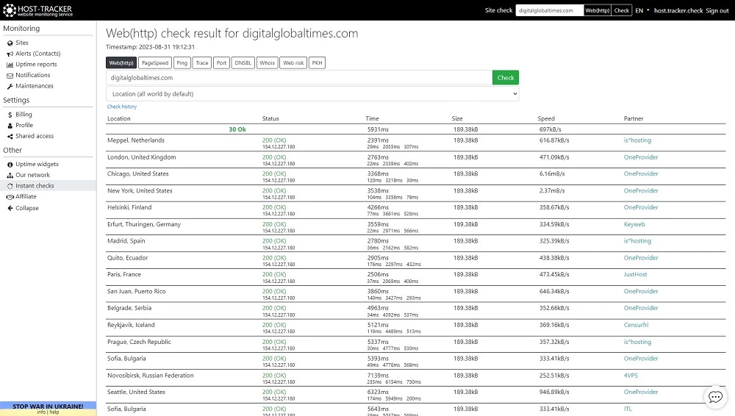The image size is (735, 416).
Task: Click the Partner column header
Action: pyautogui.click(x=634, y=118)
